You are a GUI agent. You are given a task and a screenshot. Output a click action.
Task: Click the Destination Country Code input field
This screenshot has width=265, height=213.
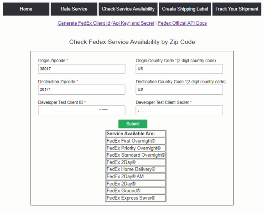179,90
